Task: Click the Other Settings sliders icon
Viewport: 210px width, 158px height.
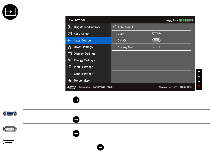Action: (70, 74)
